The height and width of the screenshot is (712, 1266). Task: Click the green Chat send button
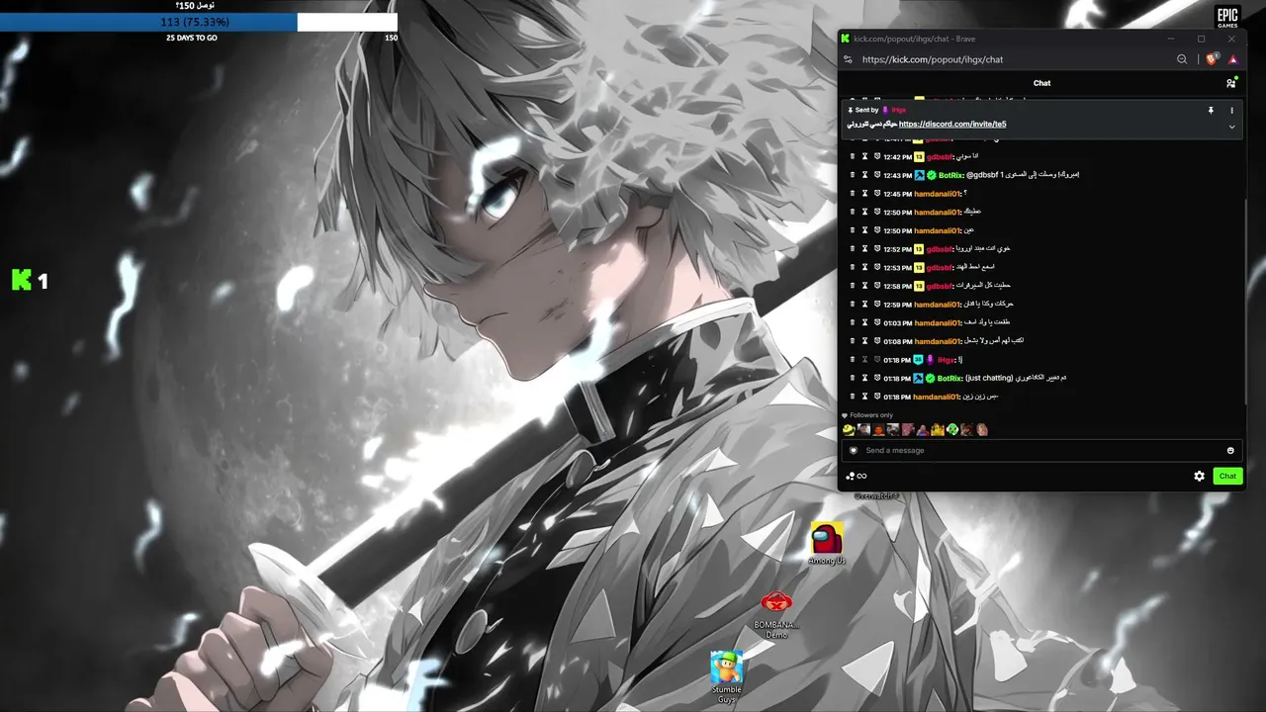click(1227, 476)
